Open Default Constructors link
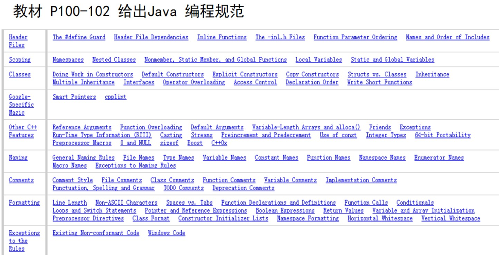This screenshot has width=499, height=255. 173,75
